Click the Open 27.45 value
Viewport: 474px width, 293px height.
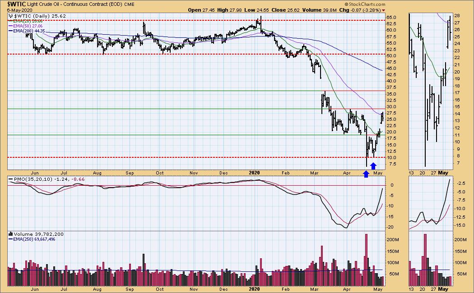coord(201,10)
